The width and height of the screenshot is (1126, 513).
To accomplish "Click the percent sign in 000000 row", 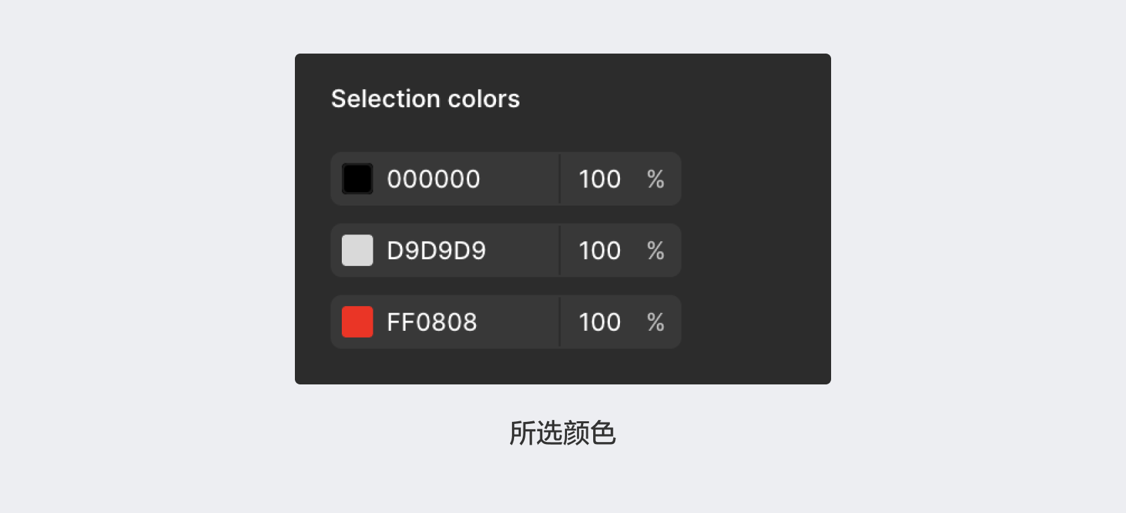I will (655, 179).
